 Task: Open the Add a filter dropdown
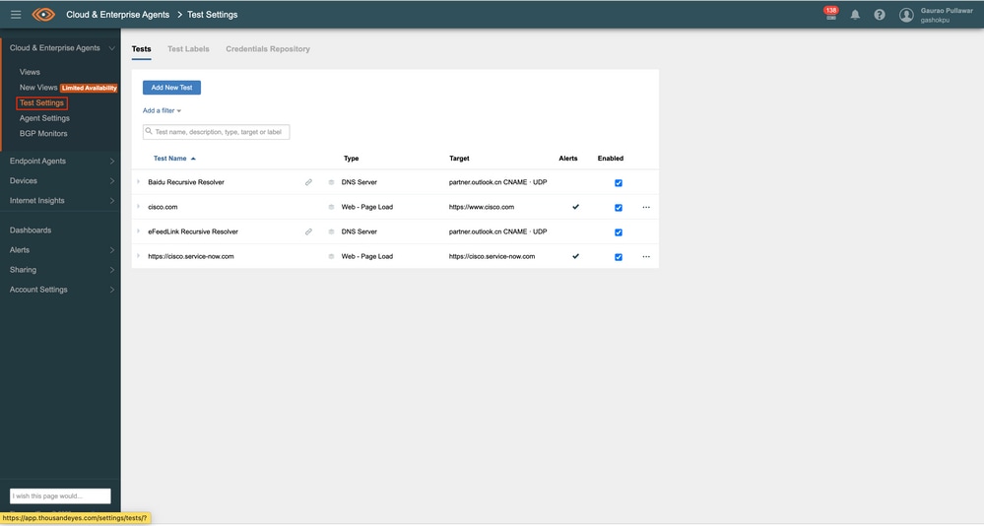[162, 110]
